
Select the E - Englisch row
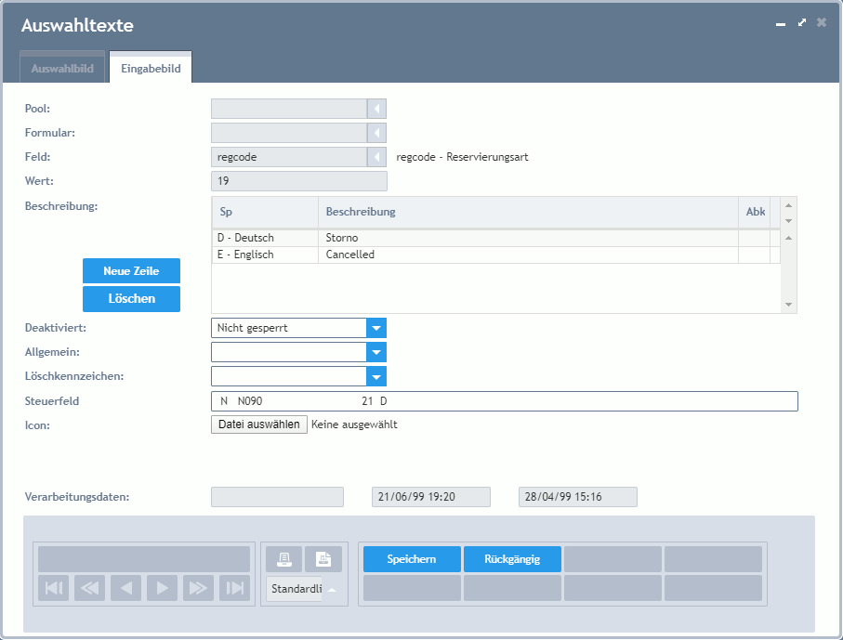495,255
